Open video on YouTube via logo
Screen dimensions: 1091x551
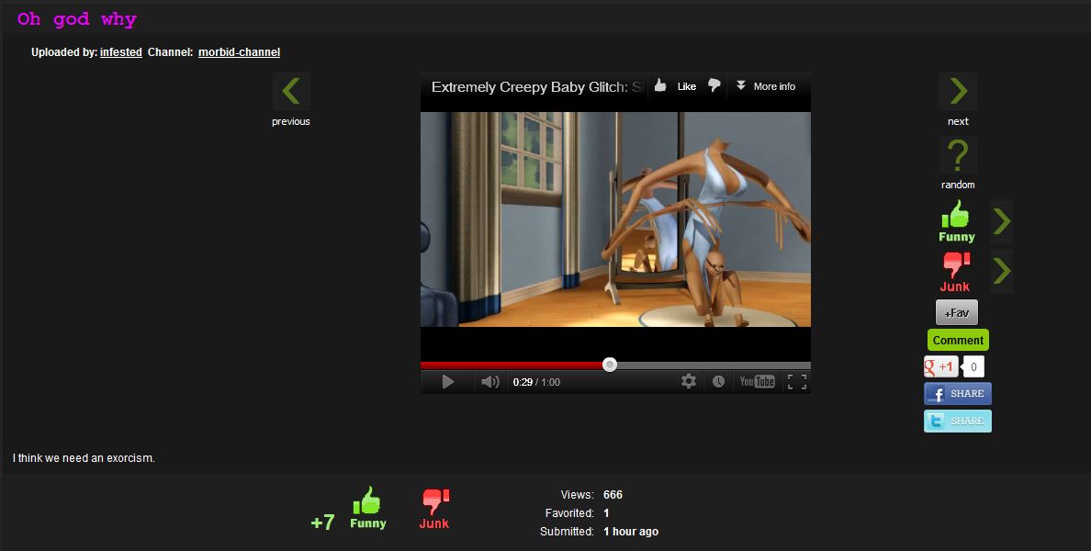click(757, 381)
